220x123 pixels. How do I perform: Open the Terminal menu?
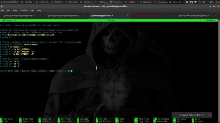(x=23, y=11)
